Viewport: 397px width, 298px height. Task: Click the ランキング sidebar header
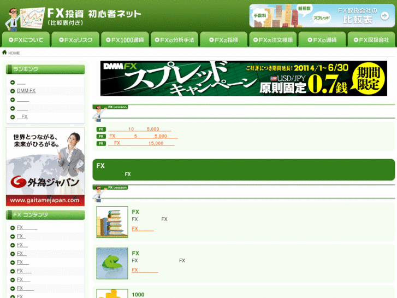coord(45,69)
